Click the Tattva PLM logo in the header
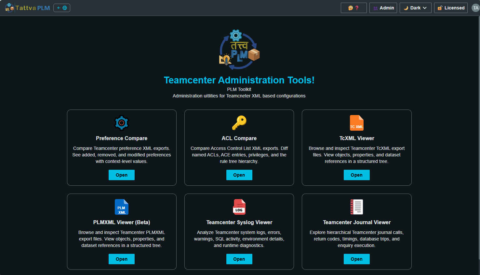This screenshot has height=275, width=480. (x=28, y=8)
